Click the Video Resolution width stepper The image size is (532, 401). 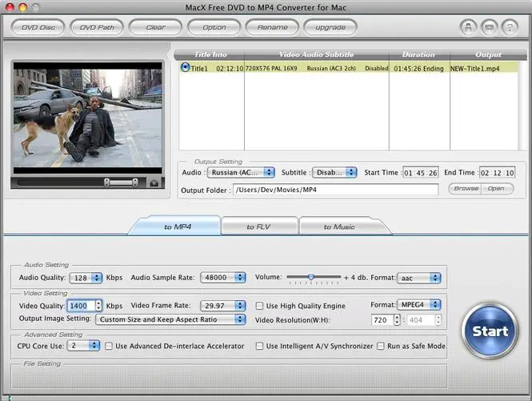click(397, 320)
